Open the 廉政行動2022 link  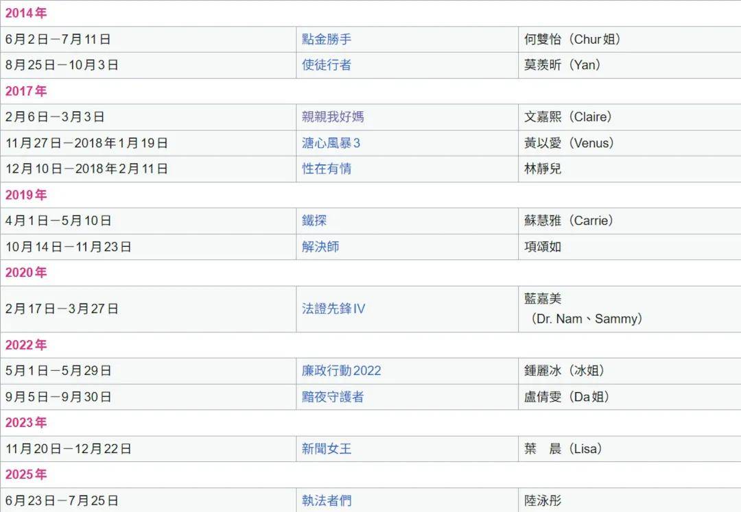click(x=341, y=371)
